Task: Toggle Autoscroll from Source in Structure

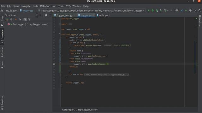Action: click(x=29, y=19)
